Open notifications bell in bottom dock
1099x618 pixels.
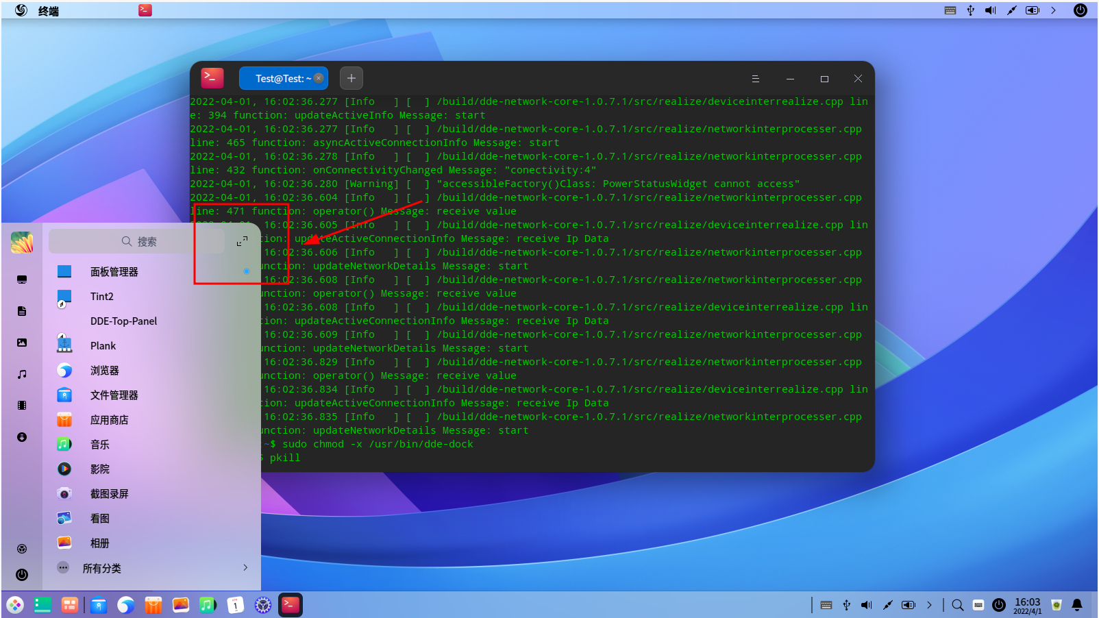click(x=1077, y=605)
